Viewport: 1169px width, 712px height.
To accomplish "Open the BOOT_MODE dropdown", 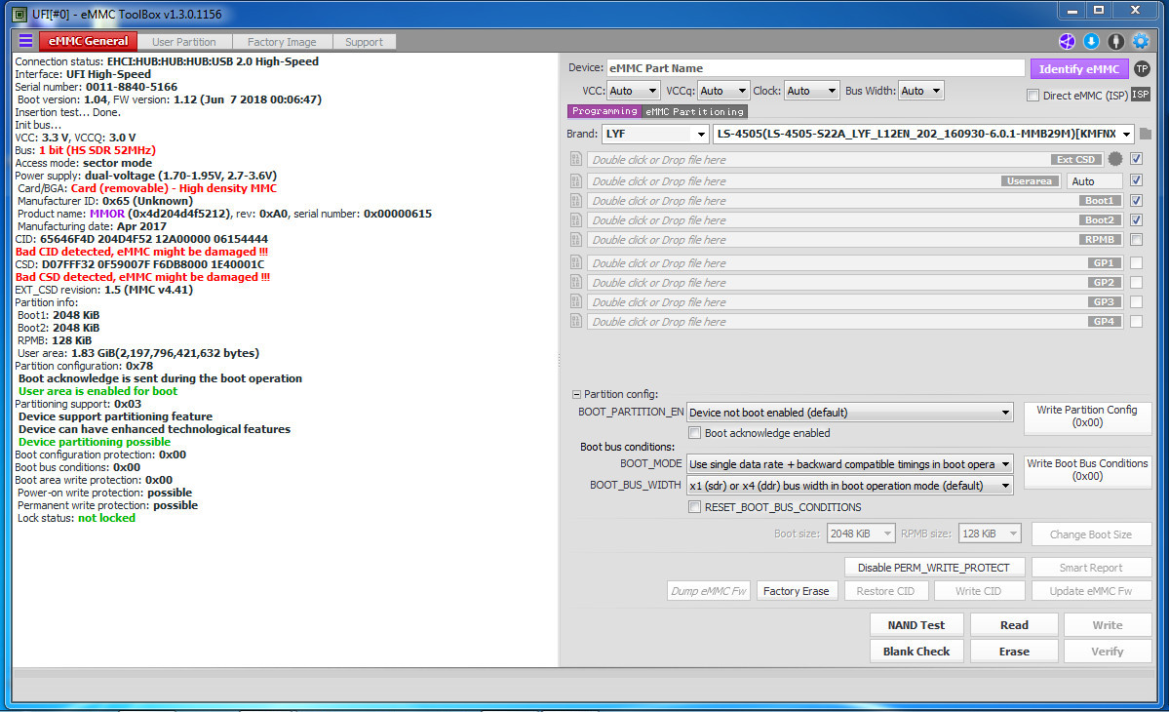I will click(849, 463).
